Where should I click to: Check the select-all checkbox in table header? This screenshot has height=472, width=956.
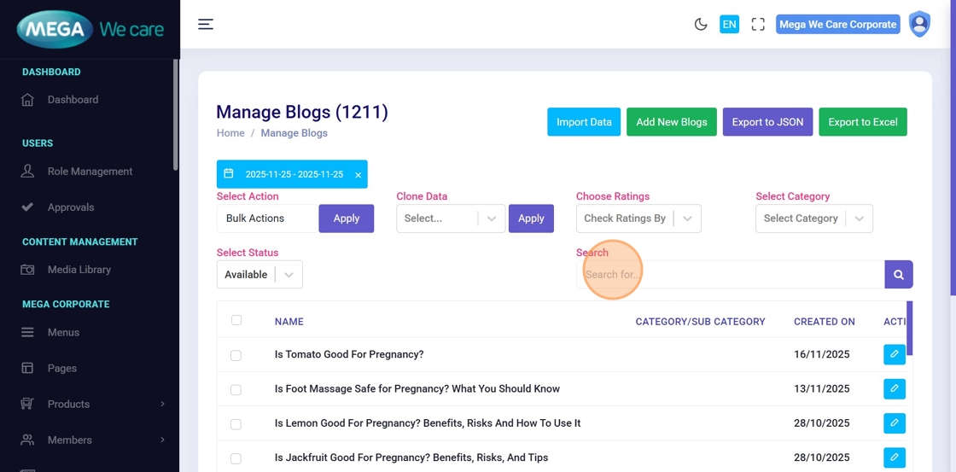(x=236, y=320)
